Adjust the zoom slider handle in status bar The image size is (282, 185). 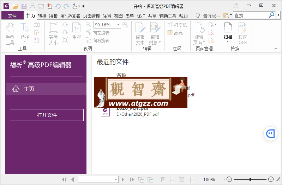[250, 179]
